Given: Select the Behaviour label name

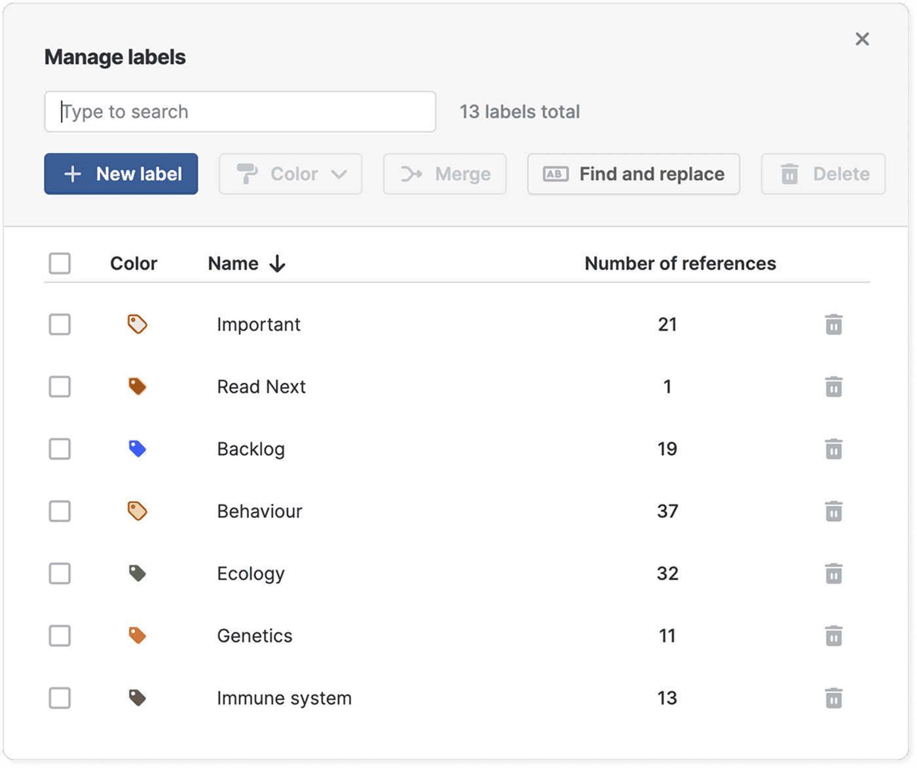Looking at the screenshot, I should pos(260,511).
